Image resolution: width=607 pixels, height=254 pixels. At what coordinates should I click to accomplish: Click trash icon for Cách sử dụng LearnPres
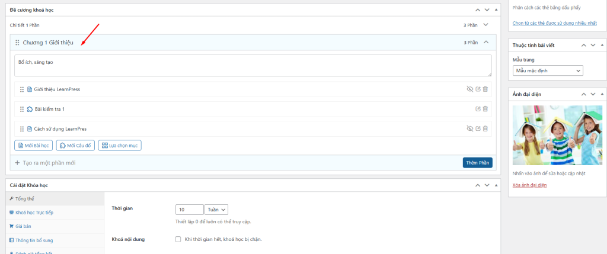coord(485,128)
